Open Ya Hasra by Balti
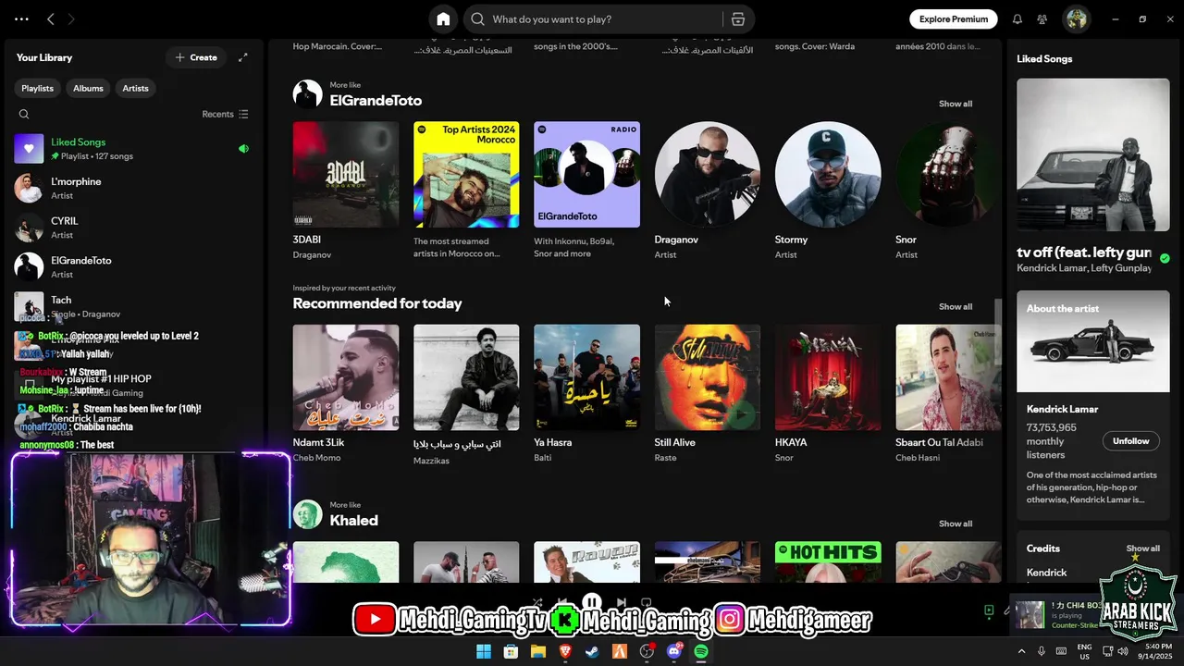Image resolution: width=1184 pixels, height=666 pixels. 586,395
